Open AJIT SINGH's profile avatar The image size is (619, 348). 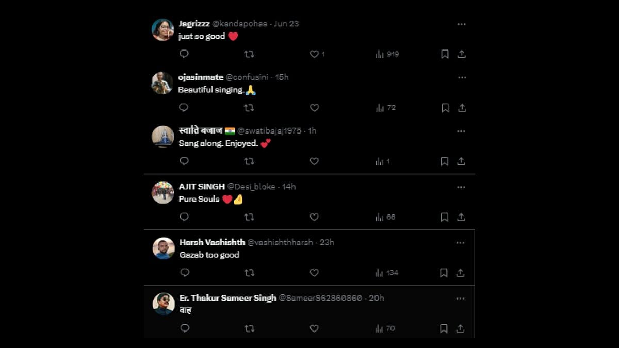[x=163, y=192]
